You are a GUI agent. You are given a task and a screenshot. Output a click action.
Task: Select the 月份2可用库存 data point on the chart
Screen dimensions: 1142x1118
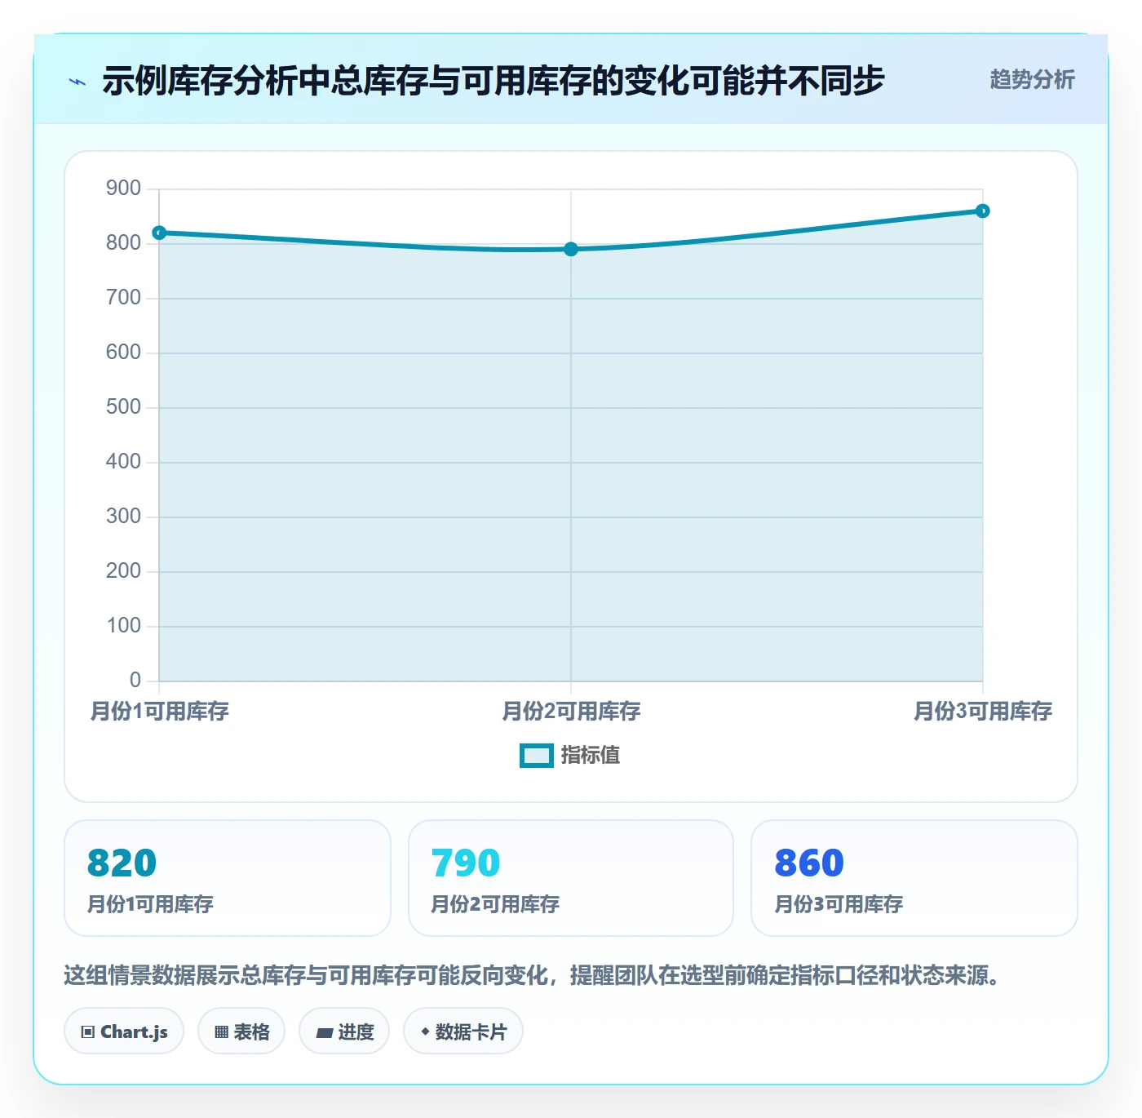[571, 249]
